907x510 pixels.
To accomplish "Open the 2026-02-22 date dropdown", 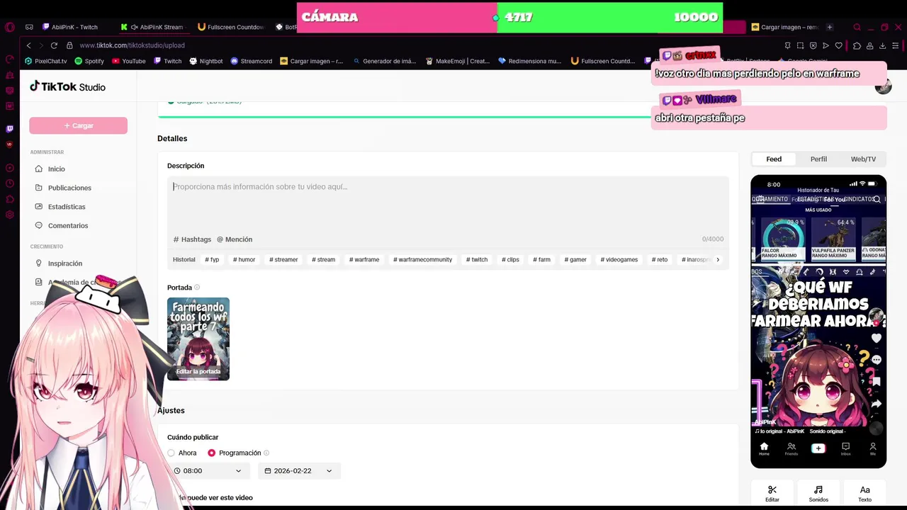I will point(299,470).
